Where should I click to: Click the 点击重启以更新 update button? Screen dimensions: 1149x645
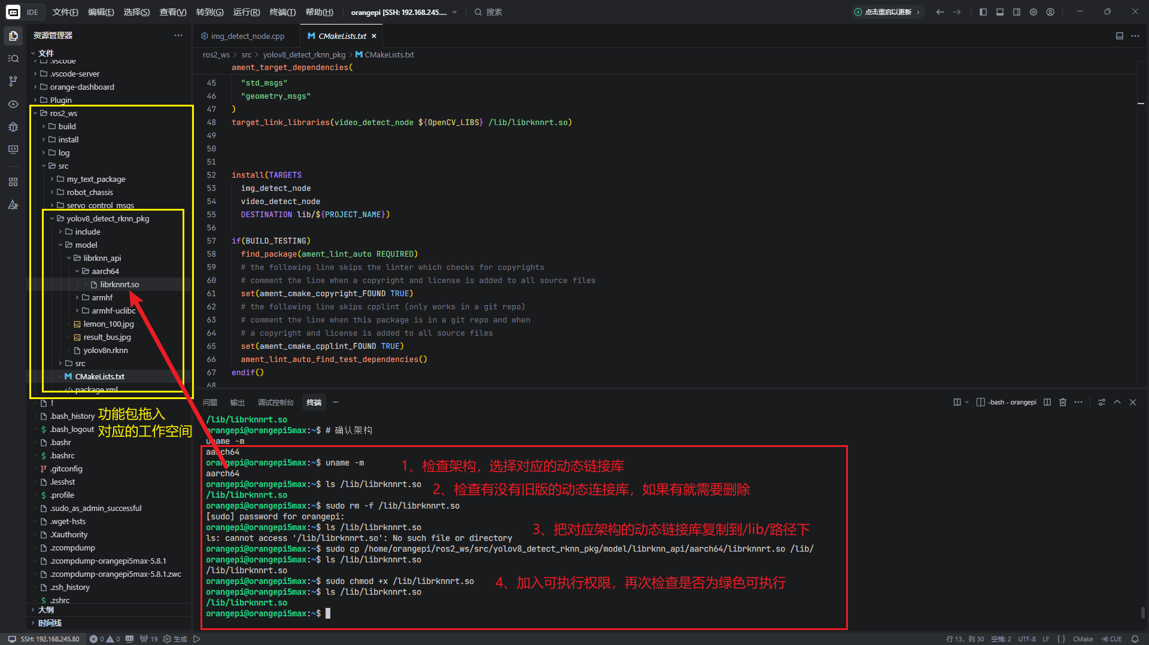(887, 12)
